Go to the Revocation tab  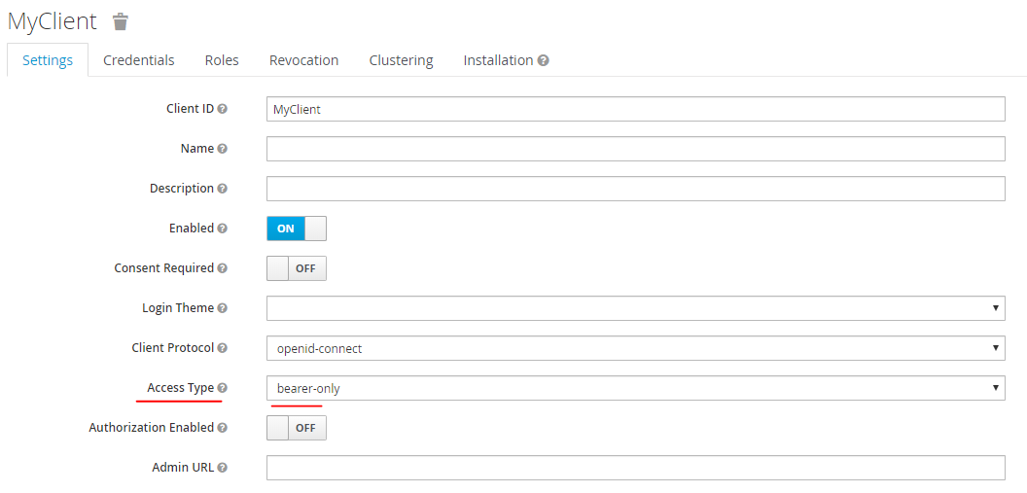(x=303, y=60)
